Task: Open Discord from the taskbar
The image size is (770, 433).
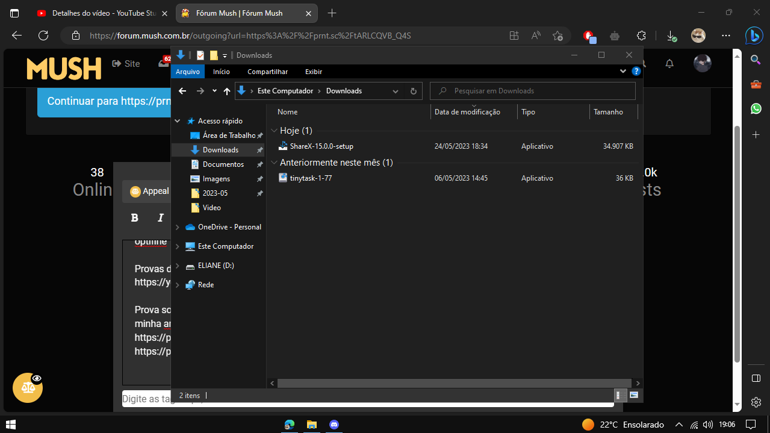Action: coord(334,425)
